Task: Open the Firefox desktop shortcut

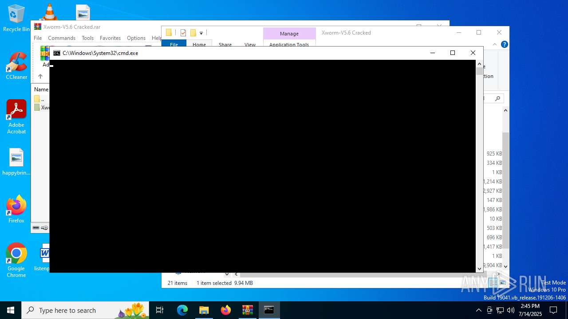Action: 16,209
